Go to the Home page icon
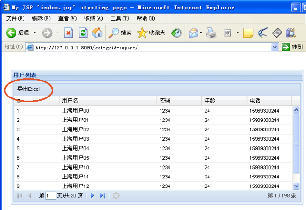The width and height of the screenshot is (306, 210). pyautogui.click(x=97, y=32)
